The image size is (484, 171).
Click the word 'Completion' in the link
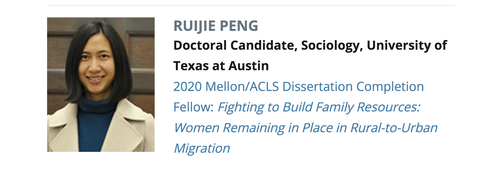(x=390, y=87)
